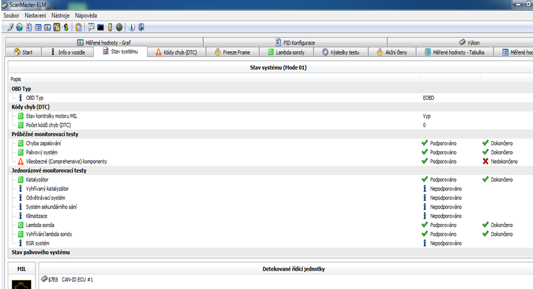The image size is (533, 289).
Task: Open the black terminal window toolbar icon
Action: [100, 27]
